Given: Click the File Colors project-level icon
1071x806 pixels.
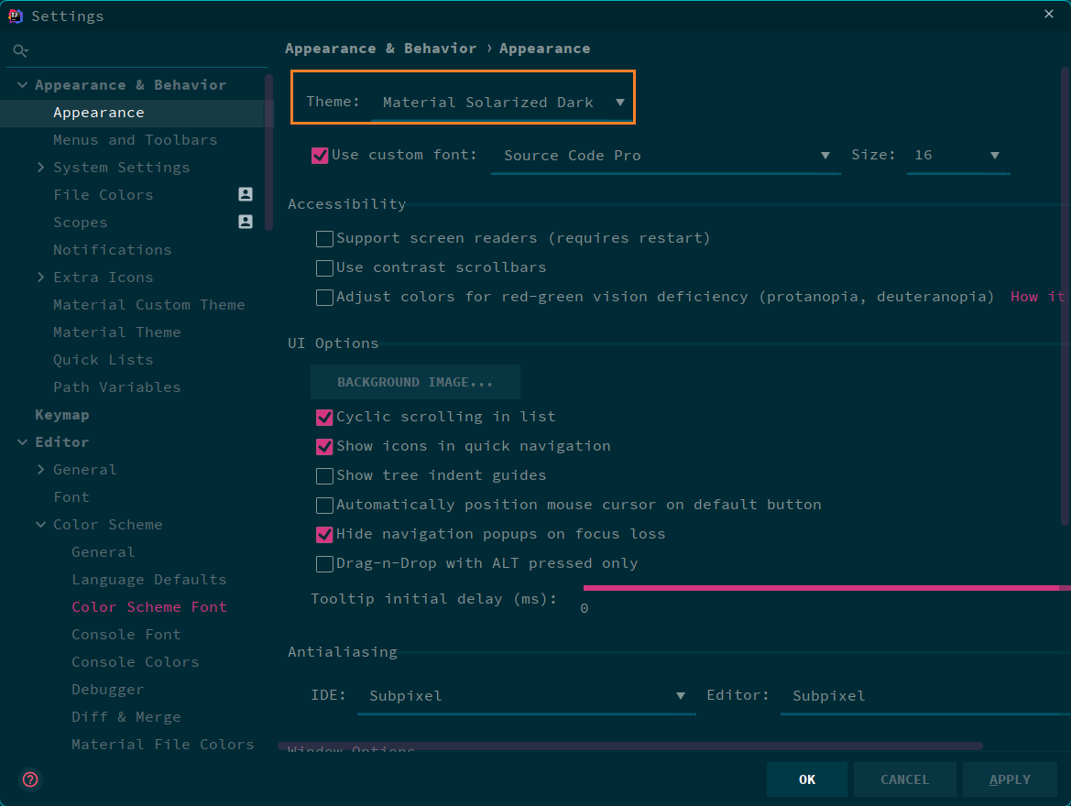Looking at the screenshot, I should point(246,194).
